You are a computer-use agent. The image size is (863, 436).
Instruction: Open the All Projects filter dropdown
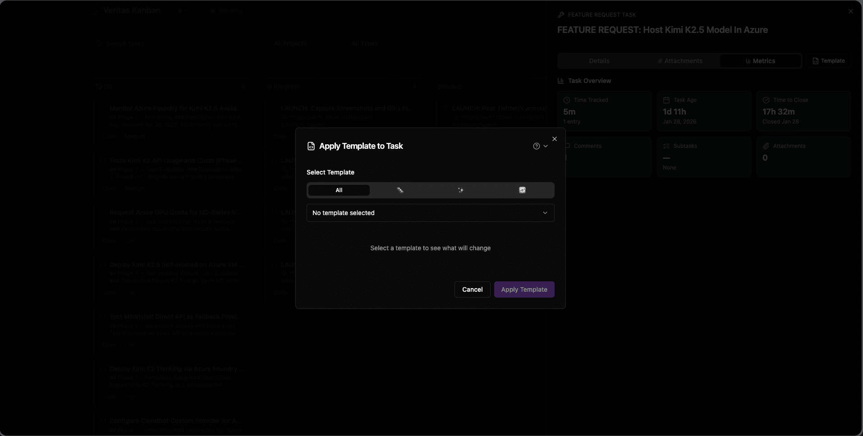click(290, 44)
